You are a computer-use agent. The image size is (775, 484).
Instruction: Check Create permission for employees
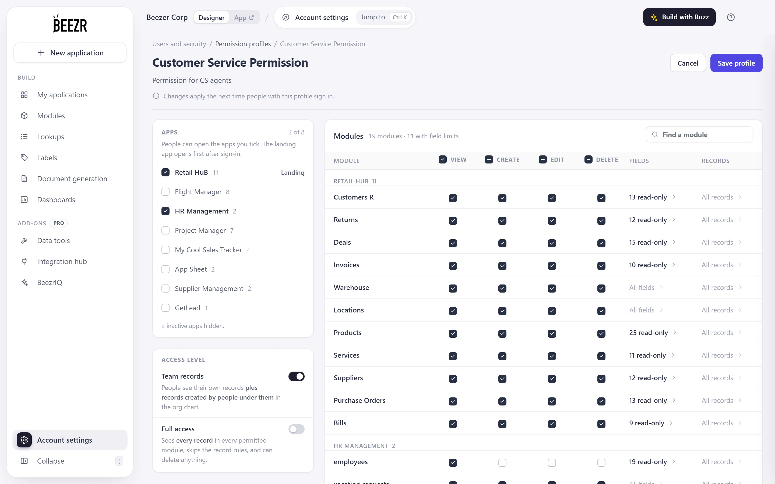502,462
